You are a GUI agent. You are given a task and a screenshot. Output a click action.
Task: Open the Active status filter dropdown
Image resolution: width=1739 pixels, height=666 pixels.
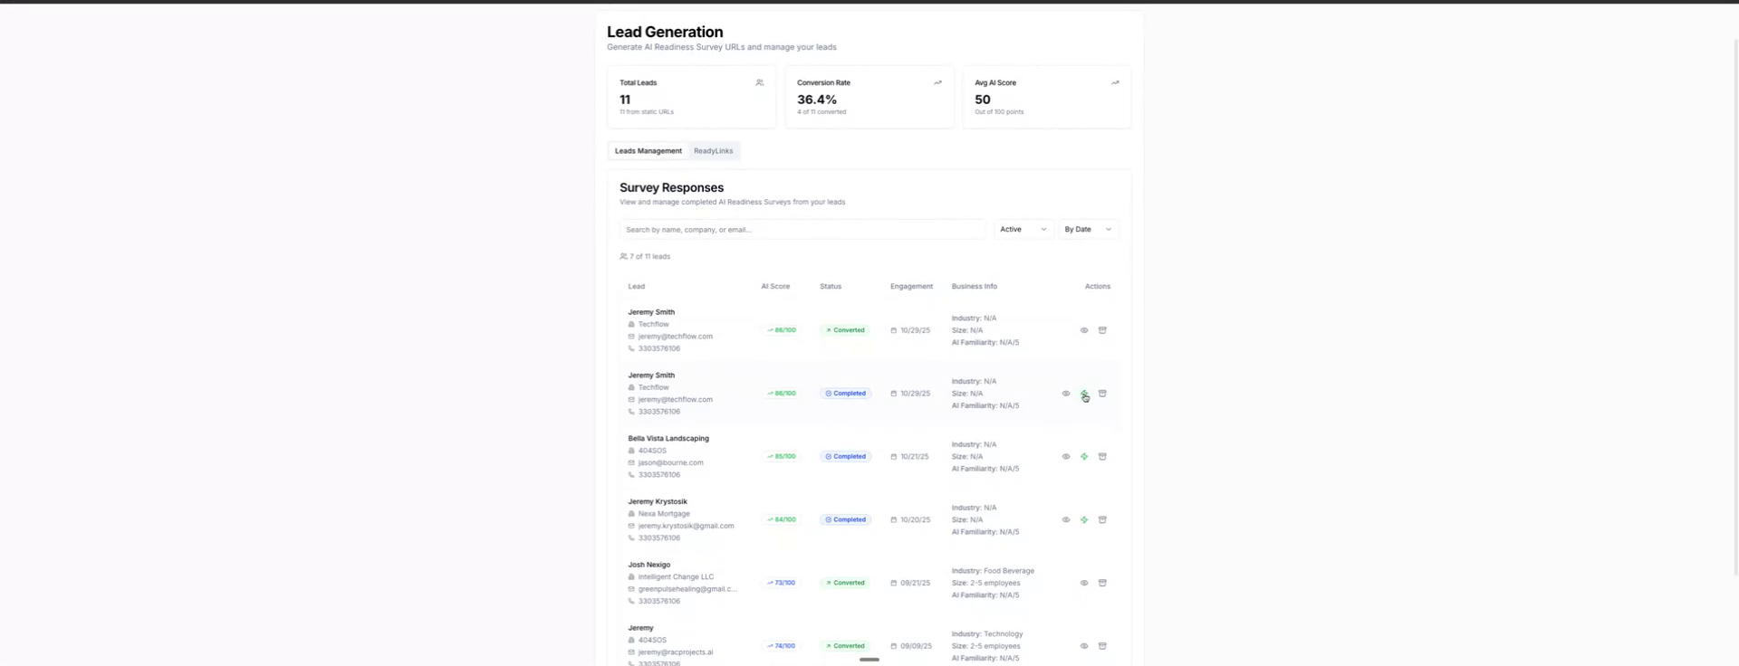coord(1023,230)
